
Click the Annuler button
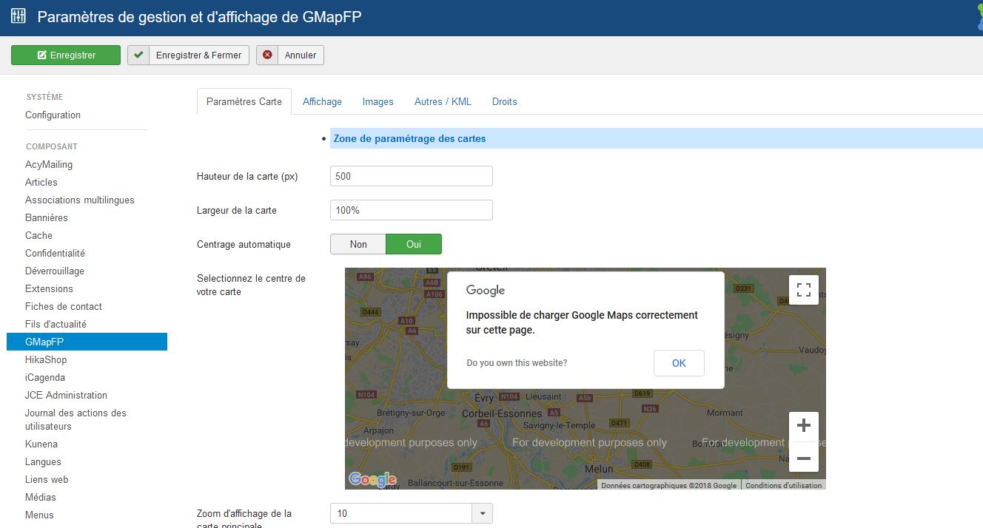(290, 55)
